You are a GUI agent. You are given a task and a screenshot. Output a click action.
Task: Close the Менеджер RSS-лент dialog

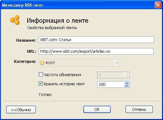click(158, 5)
